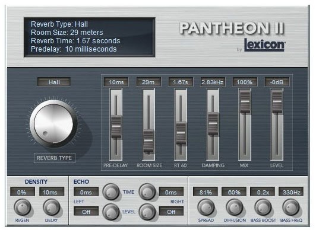Click the right echo 0ms time field
The image size is (316, 230).
(x=171, y=192)
